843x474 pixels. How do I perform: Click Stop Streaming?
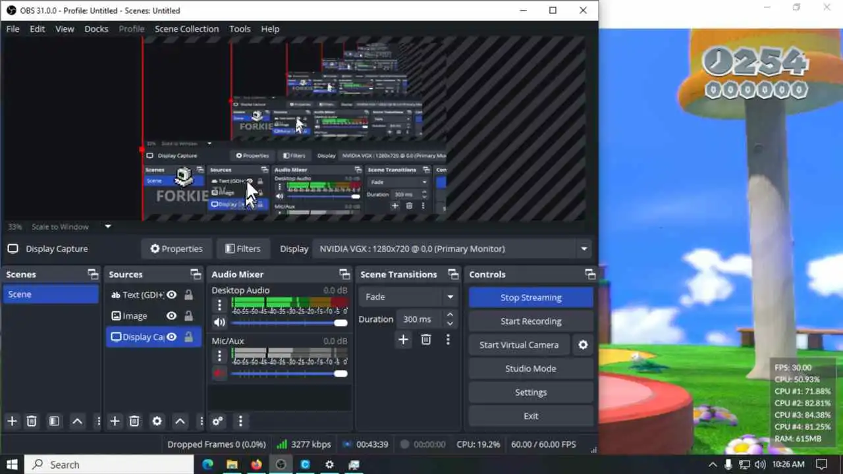click(531, 298)
